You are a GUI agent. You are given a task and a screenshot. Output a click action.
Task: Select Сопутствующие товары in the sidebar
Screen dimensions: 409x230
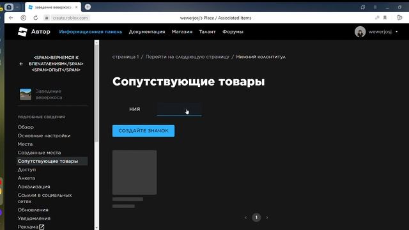(52, 161)
